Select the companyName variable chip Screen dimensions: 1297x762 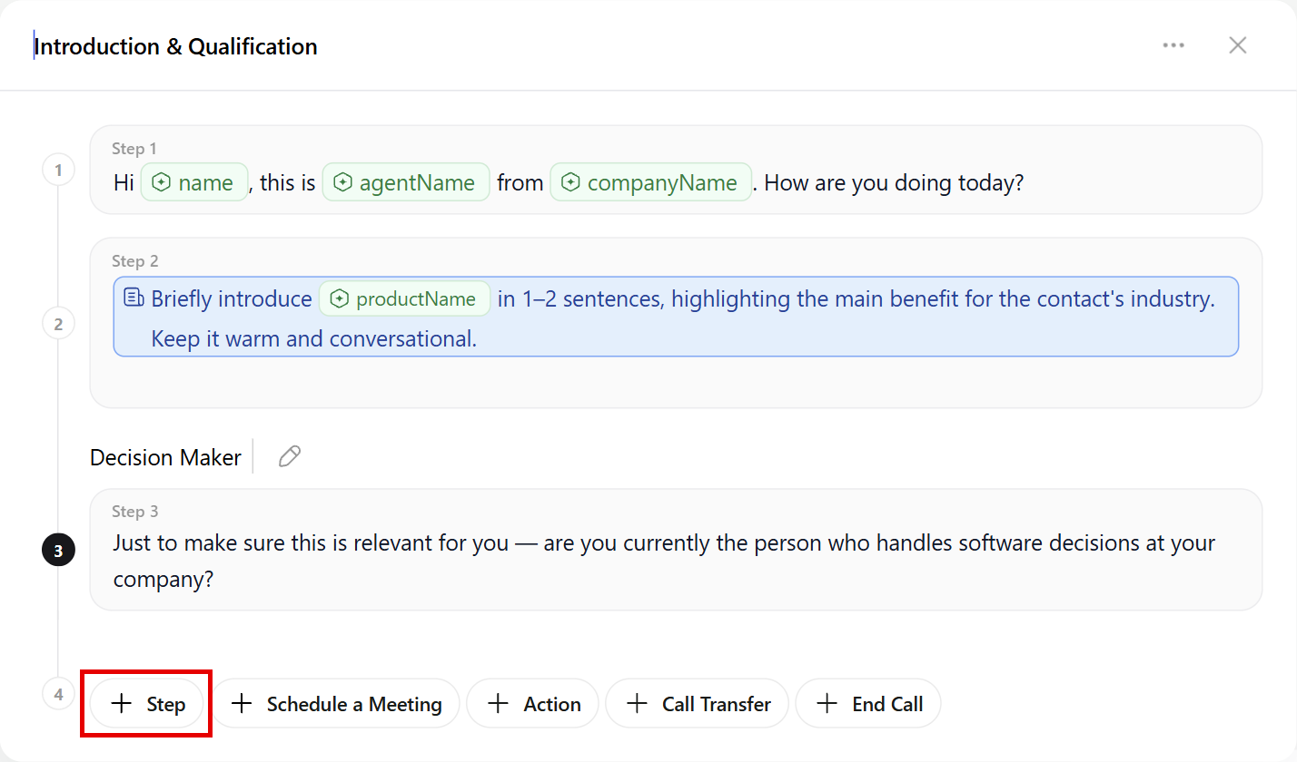[x=651, y=182]
